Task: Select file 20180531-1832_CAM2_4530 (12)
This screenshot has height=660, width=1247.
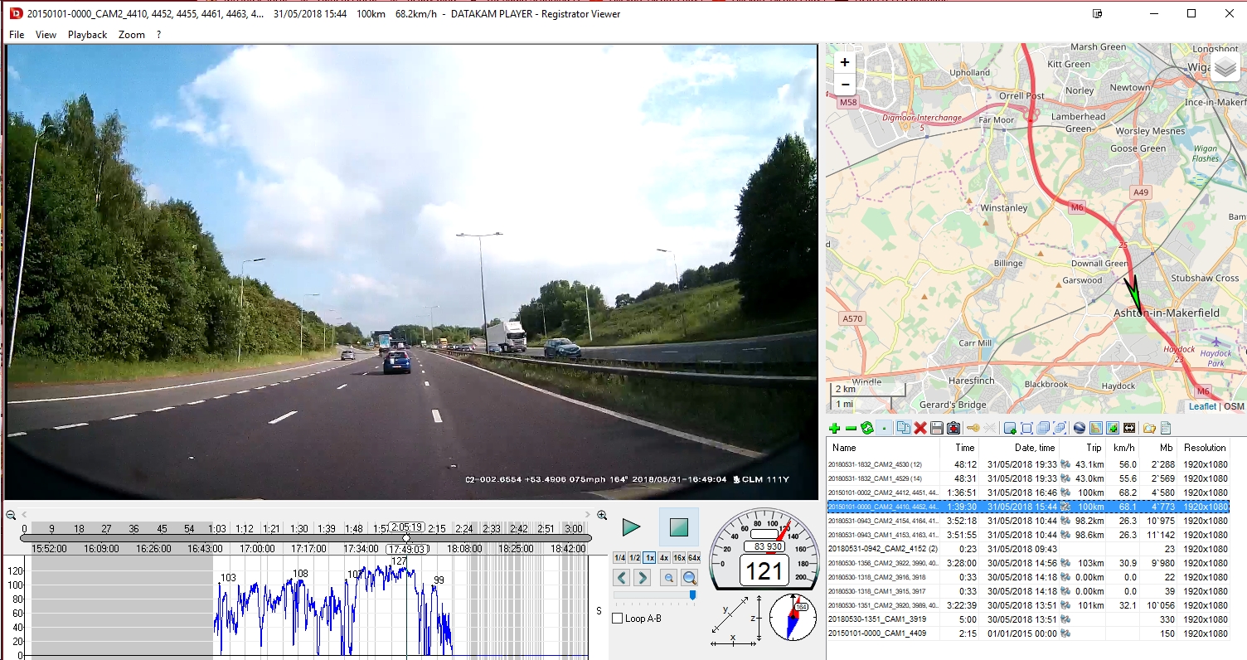Action: (1028, 464)
